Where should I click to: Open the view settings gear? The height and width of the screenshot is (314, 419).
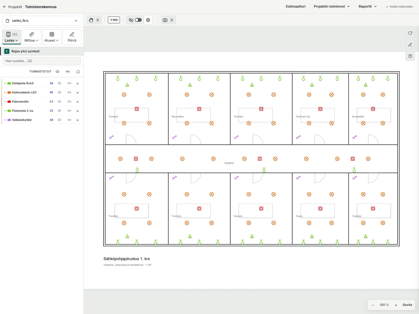coord(148,20)
